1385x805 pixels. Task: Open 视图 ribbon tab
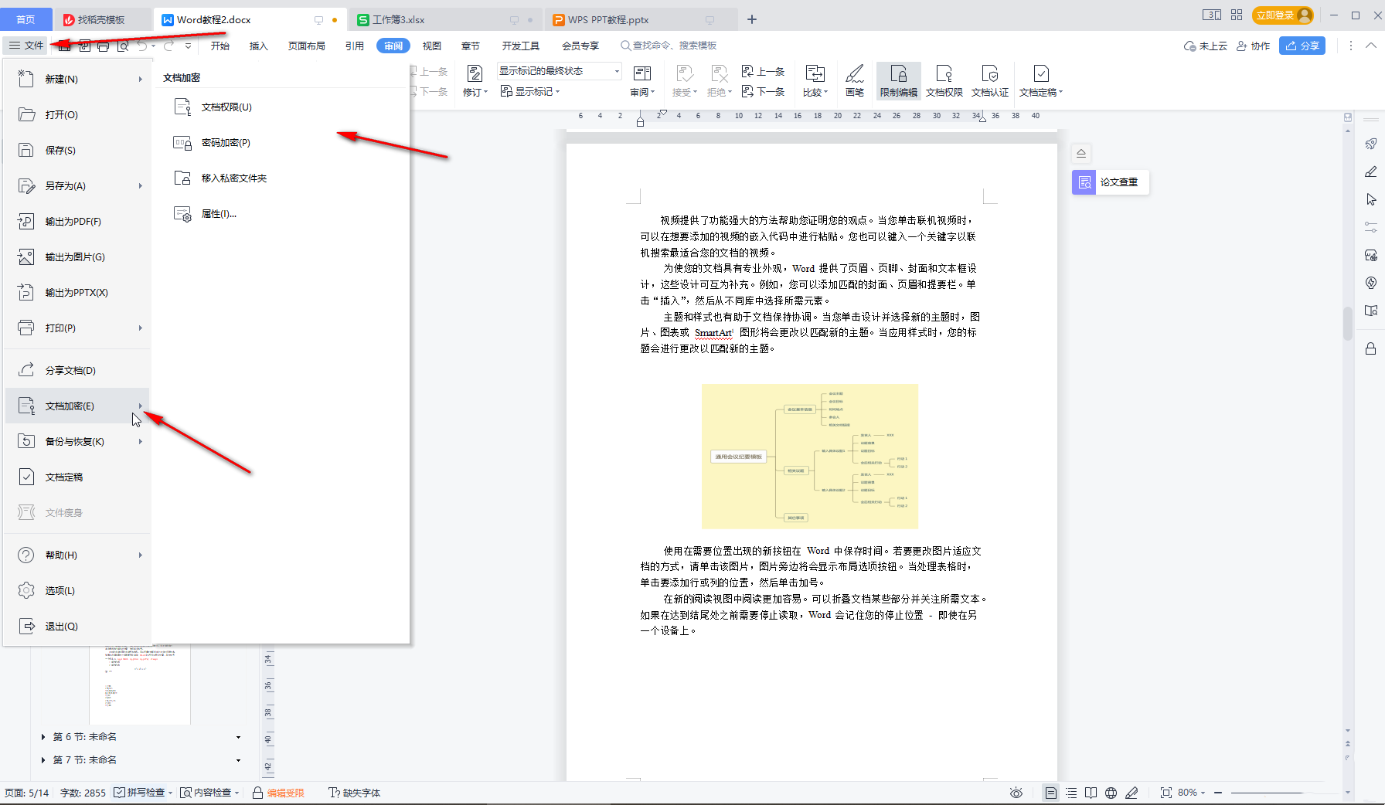[x=431, y=46]
